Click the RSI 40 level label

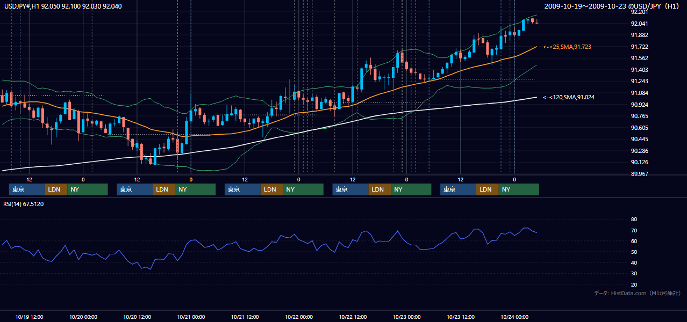(634, 262)
